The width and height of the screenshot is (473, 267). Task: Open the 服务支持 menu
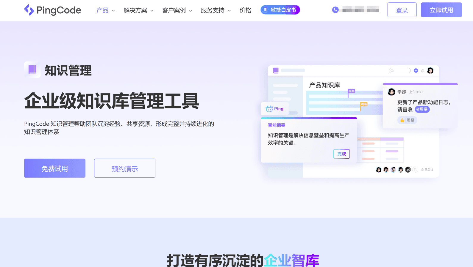point(213,10)
